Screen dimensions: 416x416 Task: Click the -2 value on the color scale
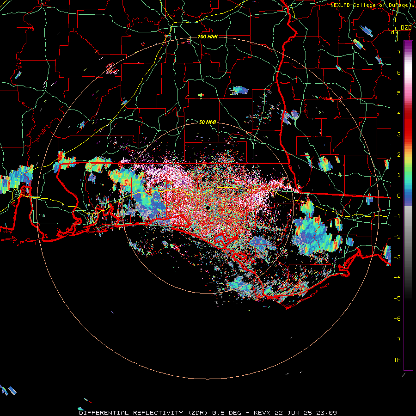click(397, 237)
